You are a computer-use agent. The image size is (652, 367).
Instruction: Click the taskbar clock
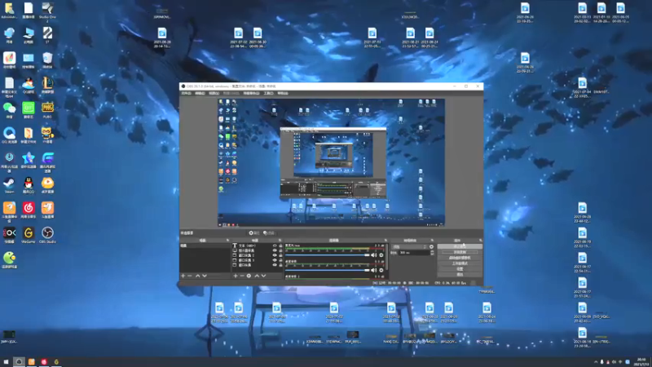point(641,362)
